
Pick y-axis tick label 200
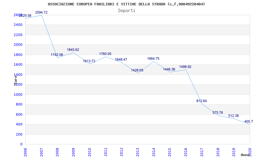19,134
